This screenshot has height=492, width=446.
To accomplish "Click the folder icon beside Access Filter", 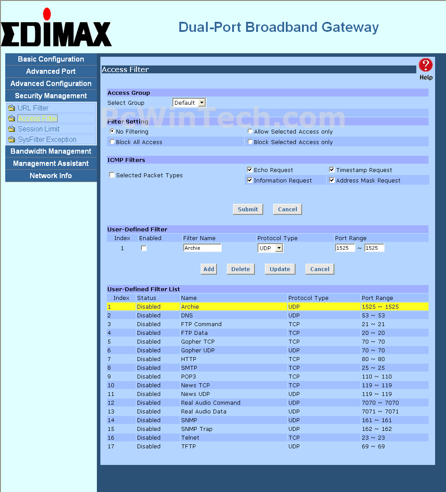I will tap(12, 119).
